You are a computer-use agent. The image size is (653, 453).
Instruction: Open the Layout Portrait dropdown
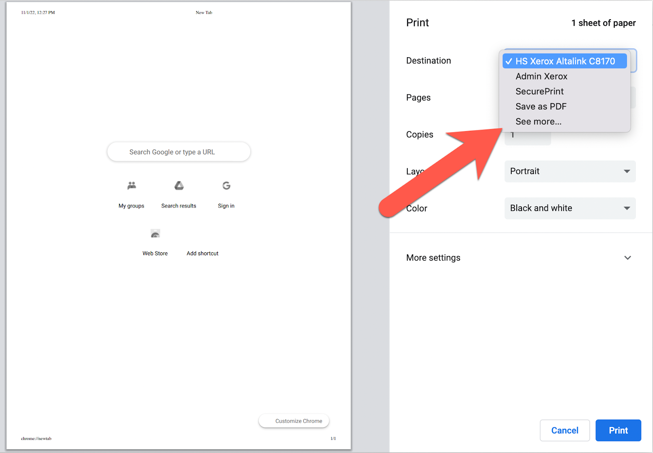pos(570,171)
